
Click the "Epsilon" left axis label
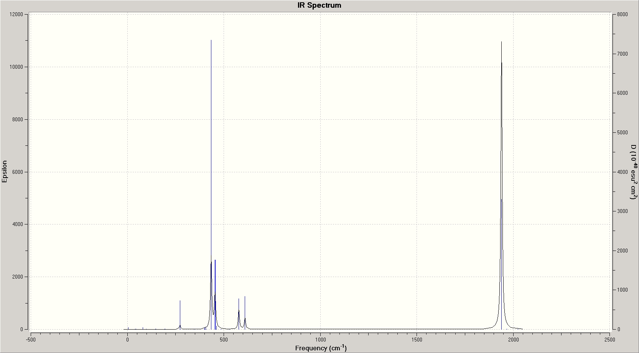point(5,172)
